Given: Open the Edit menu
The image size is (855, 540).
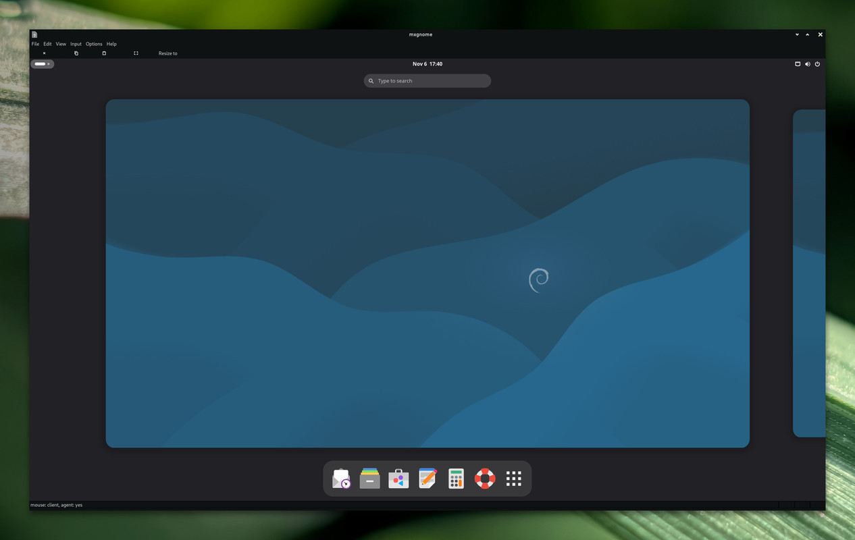Looking at the screenshot, I should pyautogui.click(x=47, y=44).
